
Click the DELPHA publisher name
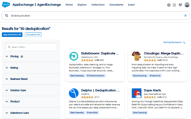coord(85,94)
